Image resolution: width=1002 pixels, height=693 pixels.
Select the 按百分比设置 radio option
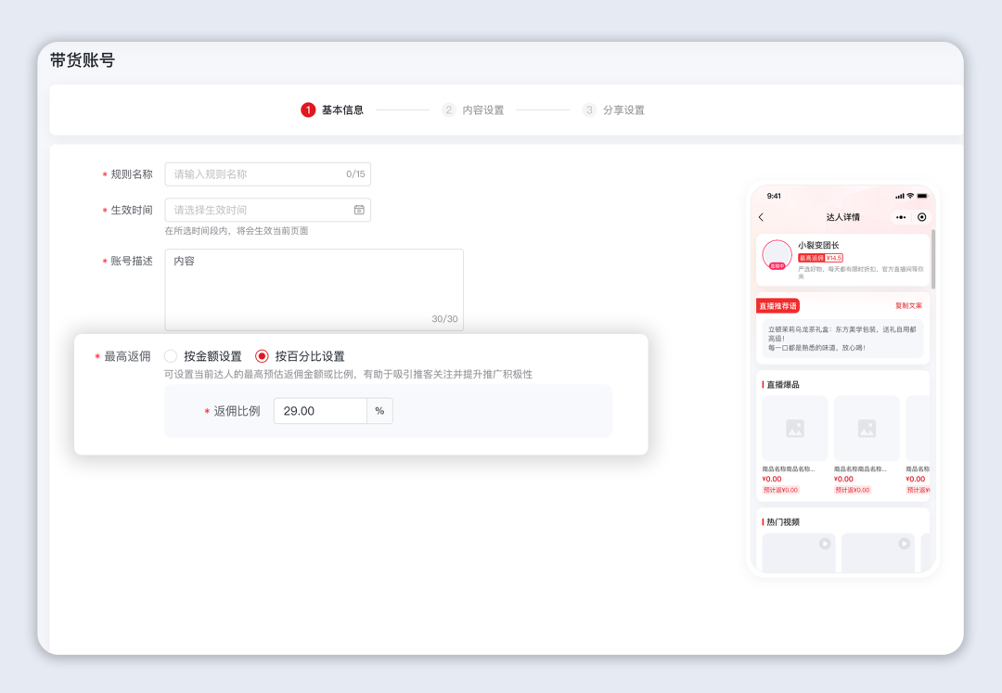click(x=263, y=356)
